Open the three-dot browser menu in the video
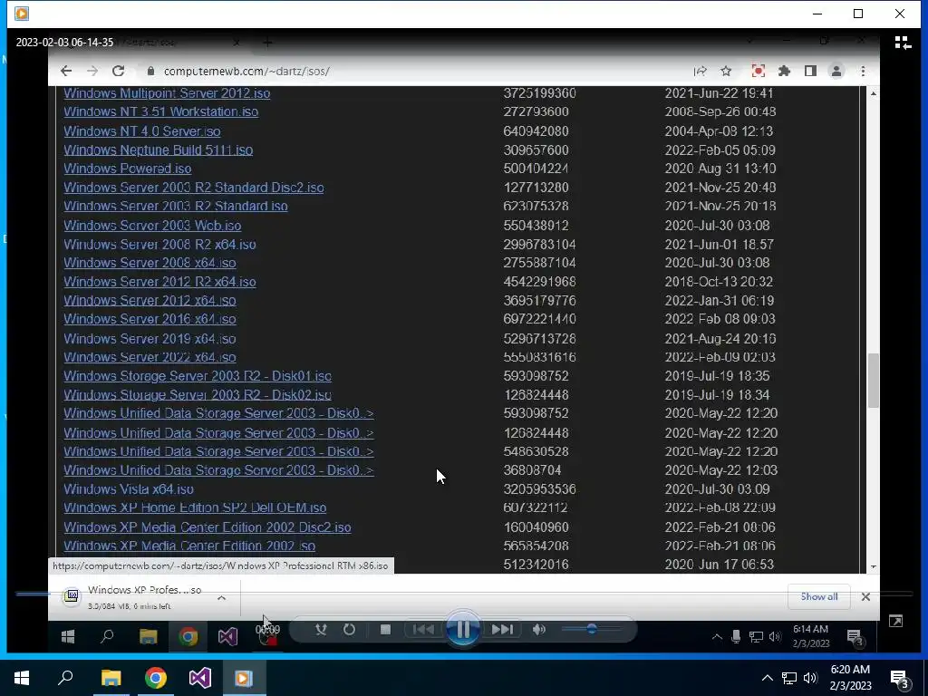928x696 pixels. (863, 71)
